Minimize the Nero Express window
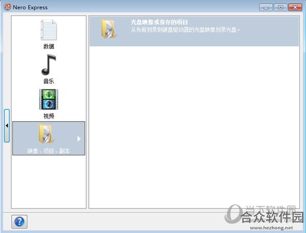The width and height of the screenshot is (306, 233). (266, 8)
